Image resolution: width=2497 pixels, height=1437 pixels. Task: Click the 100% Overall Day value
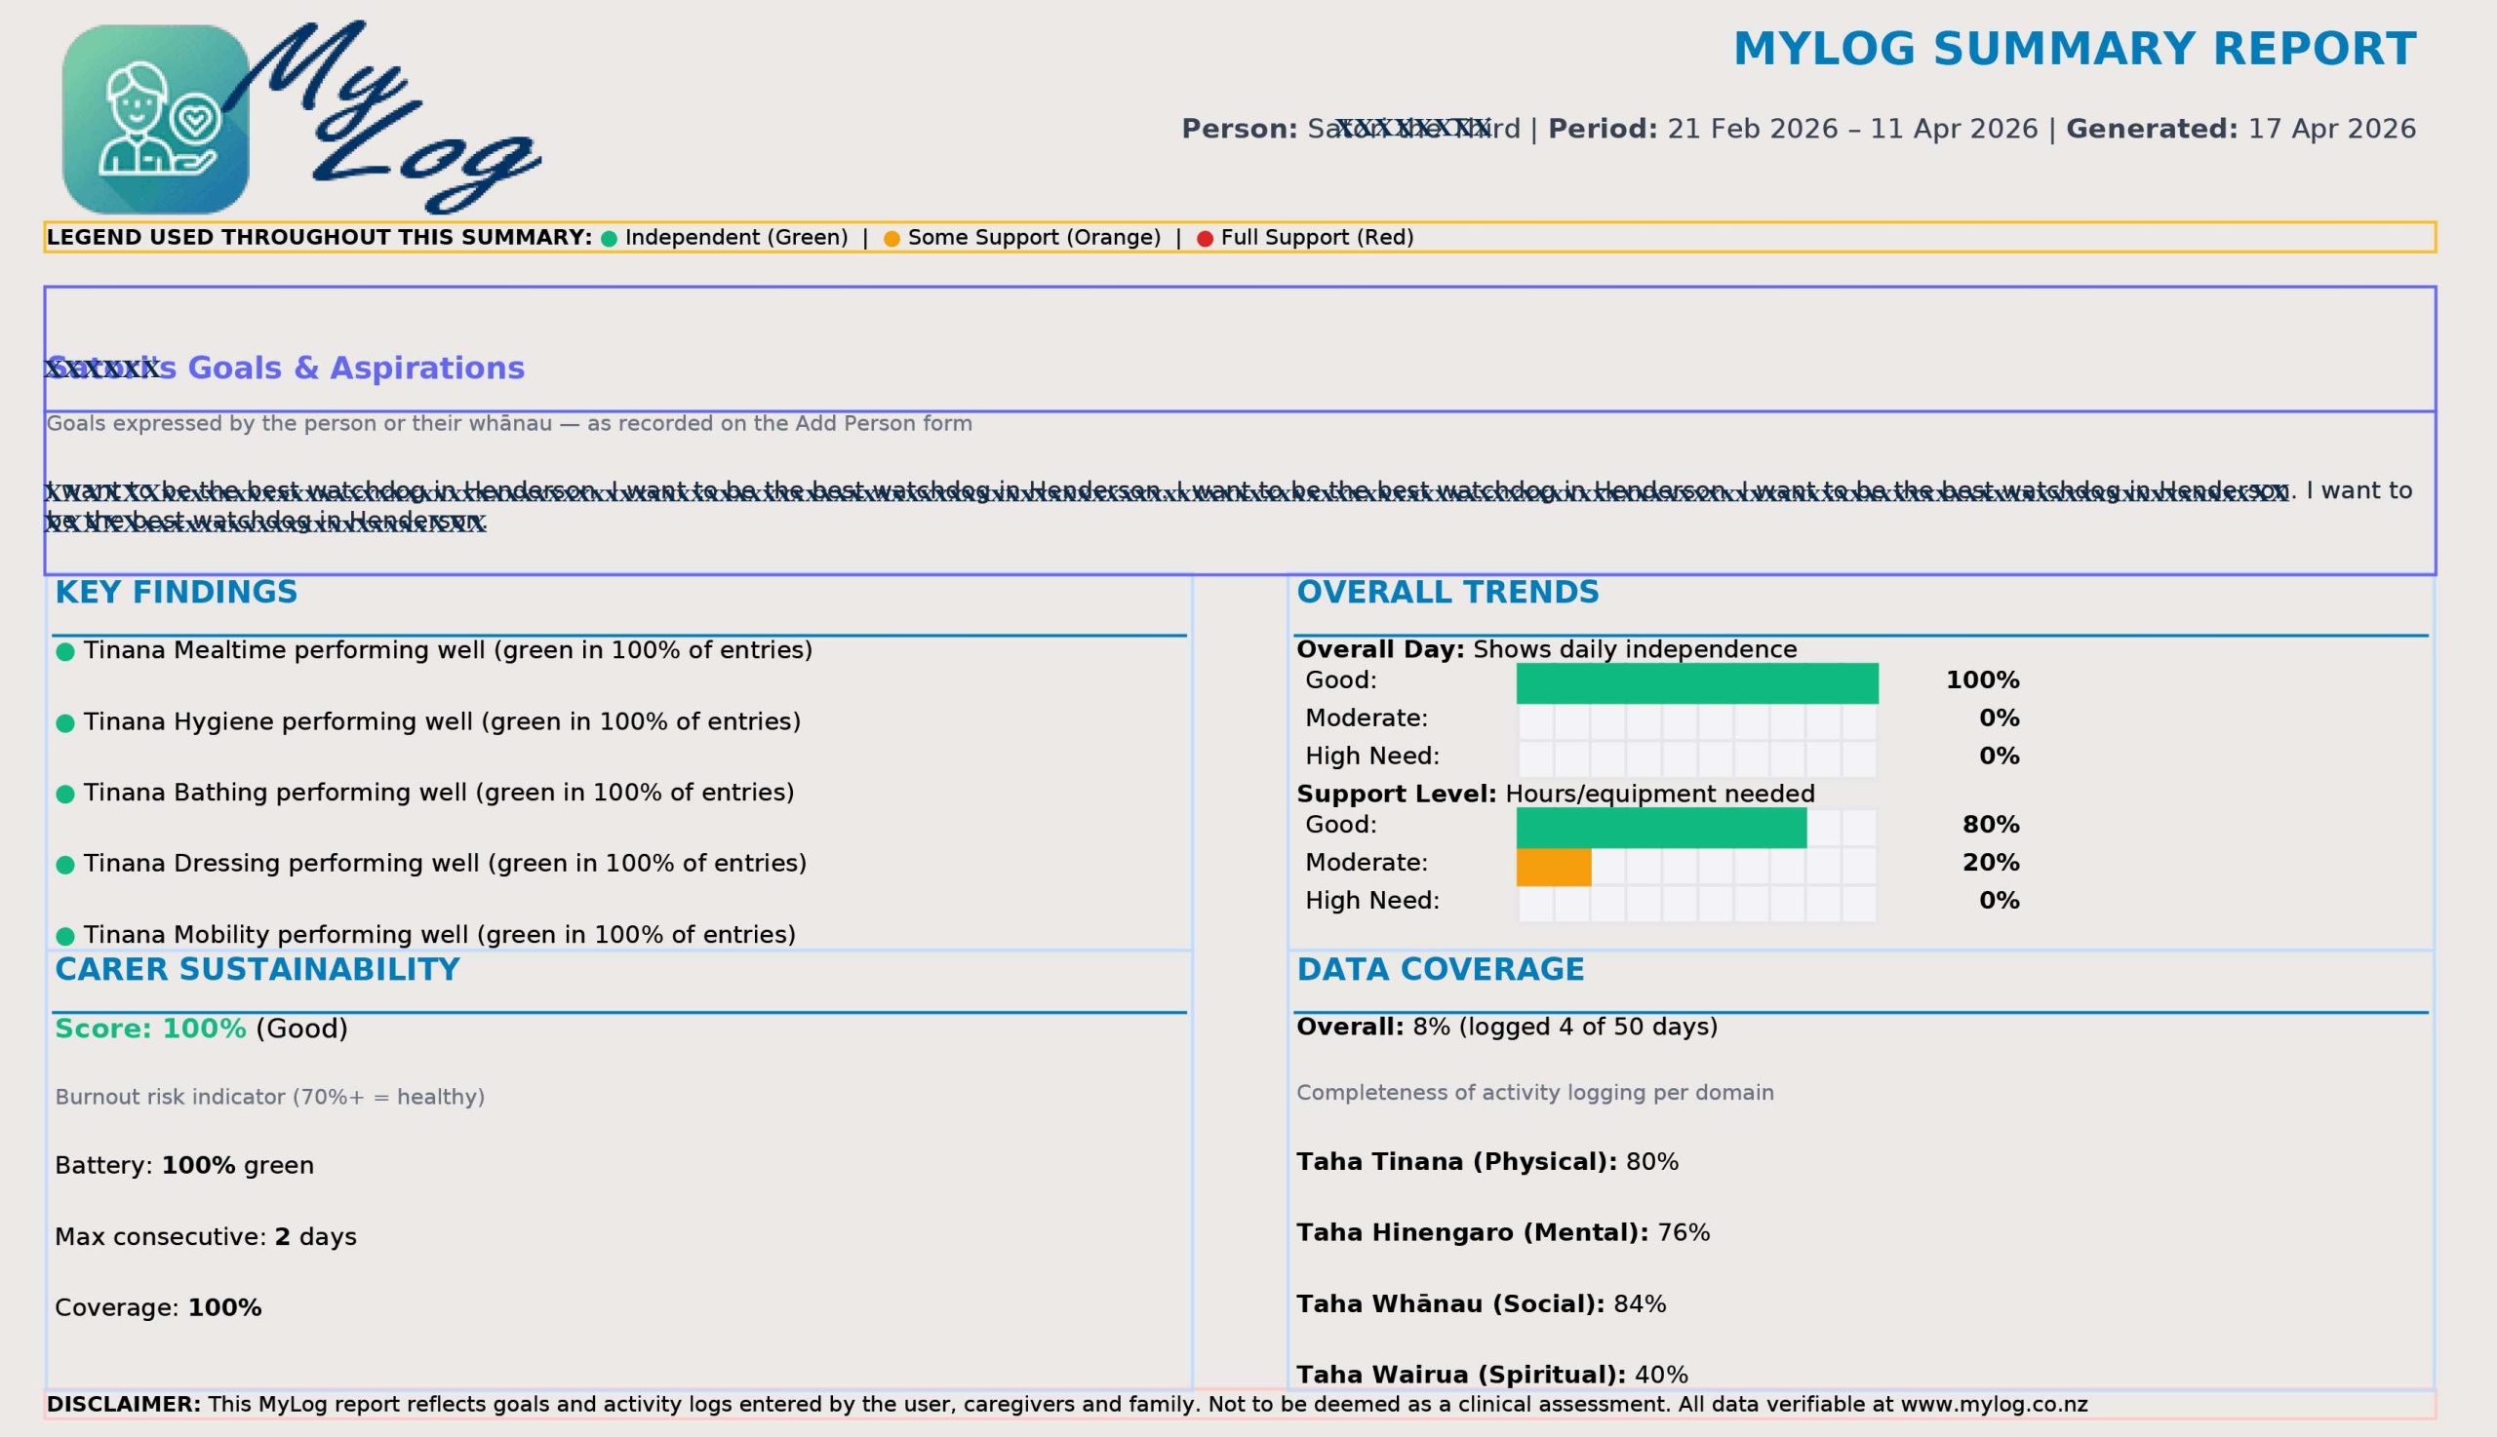coord(1983,680)
